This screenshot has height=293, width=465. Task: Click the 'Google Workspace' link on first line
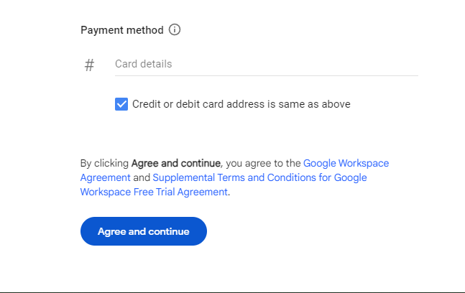click(x=346, y=163)
